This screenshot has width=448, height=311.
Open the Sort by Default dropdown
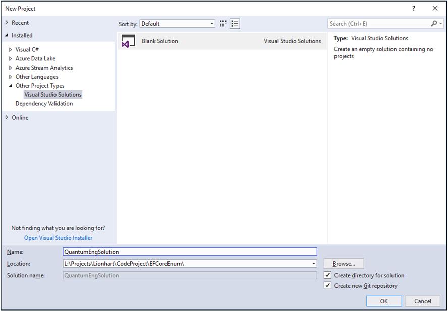point(178,24)
